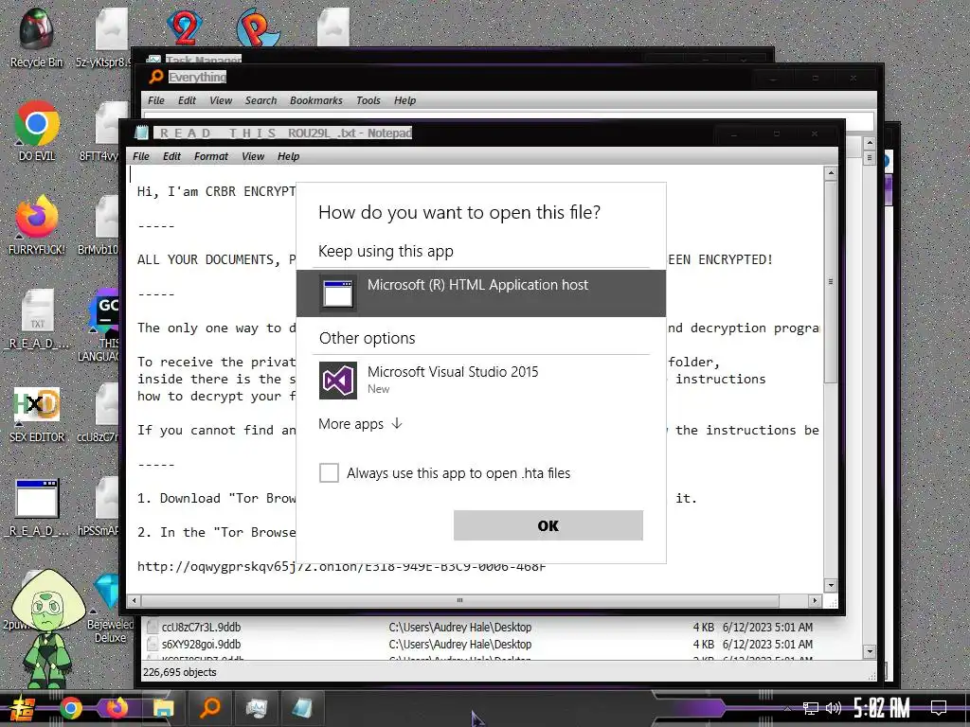Viewport: 970px width, 727px height.
Task: Switch to Notepad in the taskbar
Action: pyautogui.click(x=302, y=708)
